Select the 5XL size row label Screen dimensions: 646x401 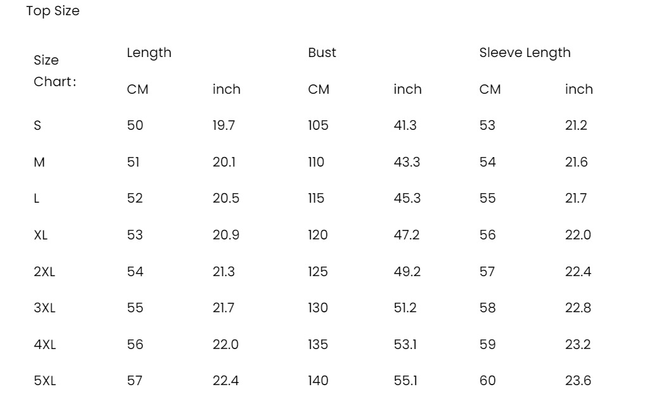click(x=44, y=381)
